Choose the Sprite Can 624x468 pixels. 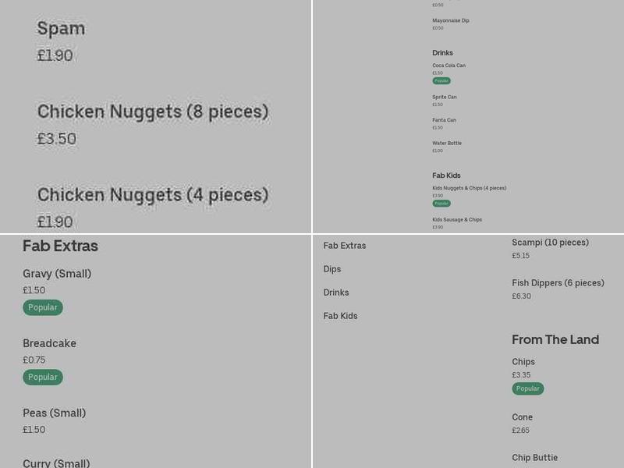click(445, 97)
